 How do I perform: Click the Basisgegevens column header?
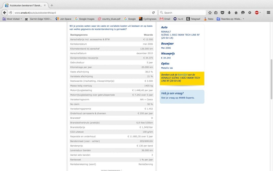[x=79, y=35]
